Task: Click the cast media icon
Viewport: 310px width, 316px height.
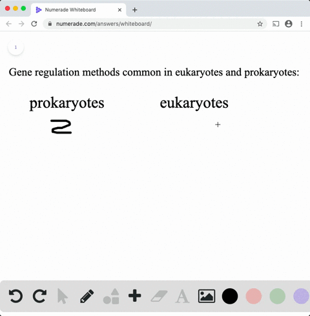Action: [276, 24]
